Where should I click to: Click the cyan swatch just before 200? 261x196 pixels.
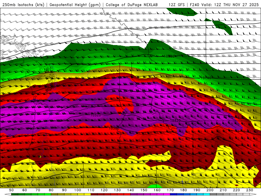[x=207, y=194]
